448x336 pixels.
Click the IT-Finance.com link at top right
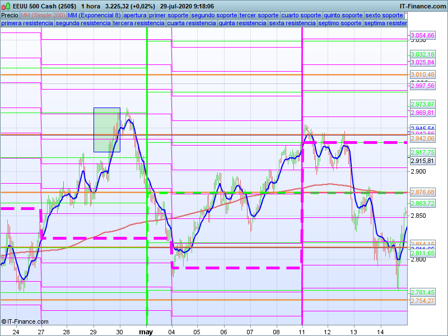[422, 6]
